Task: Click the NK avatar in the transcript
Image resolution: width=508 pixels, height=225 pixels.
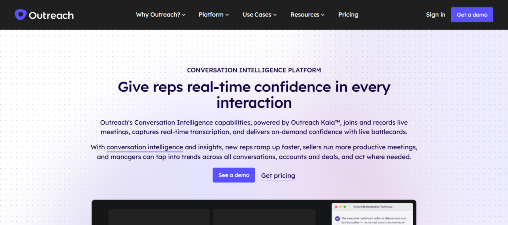Action: coord(337,219)
